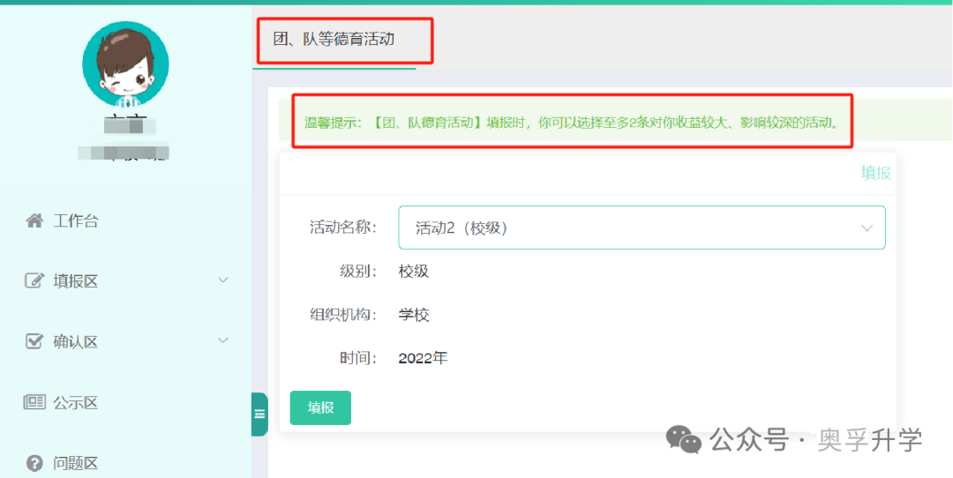This screenshot has height=478, width=953.
Task: Open the 活动名称 dropdown arrow
Action: [x=867, y=228]
